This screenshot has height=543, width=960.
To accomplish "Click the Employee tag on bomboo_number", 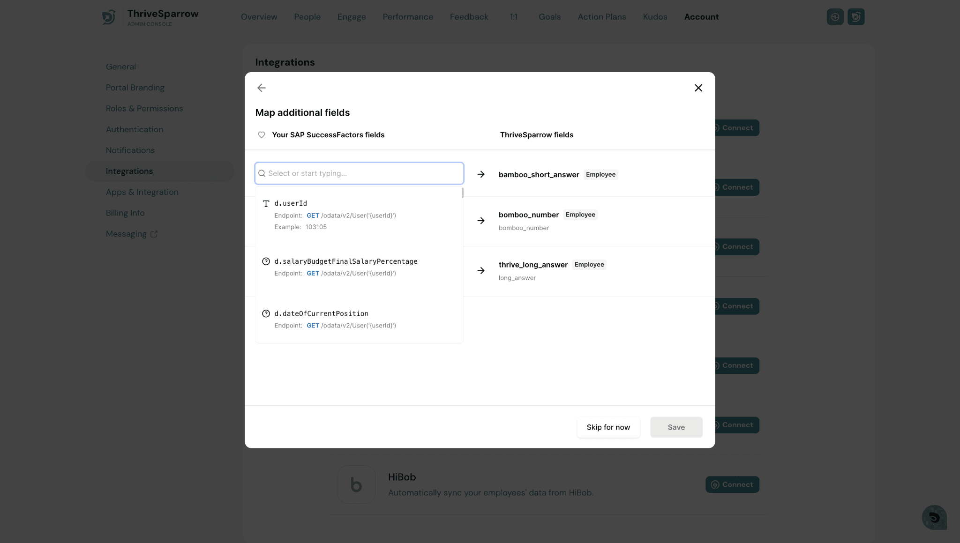I will point(580,215).
